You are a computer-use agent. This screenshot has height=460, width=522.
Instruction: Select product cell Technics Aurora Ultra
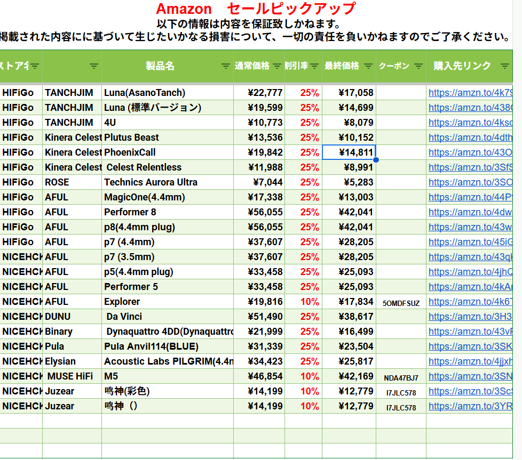click(x=168, y=182)
